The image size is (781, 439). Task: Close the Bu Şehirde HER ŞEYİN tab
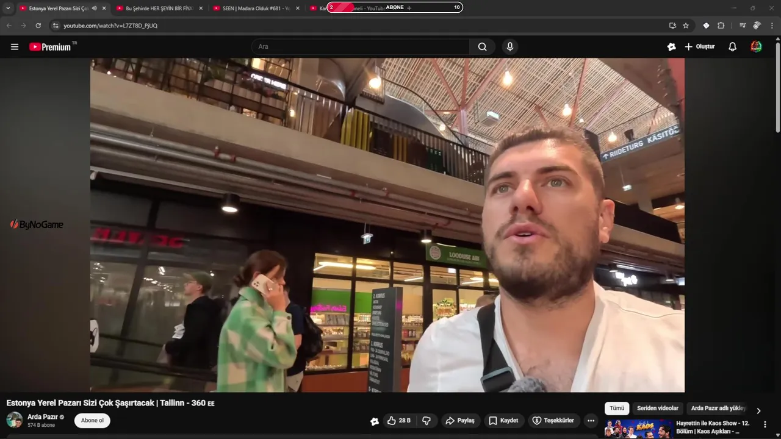(201, 8)
